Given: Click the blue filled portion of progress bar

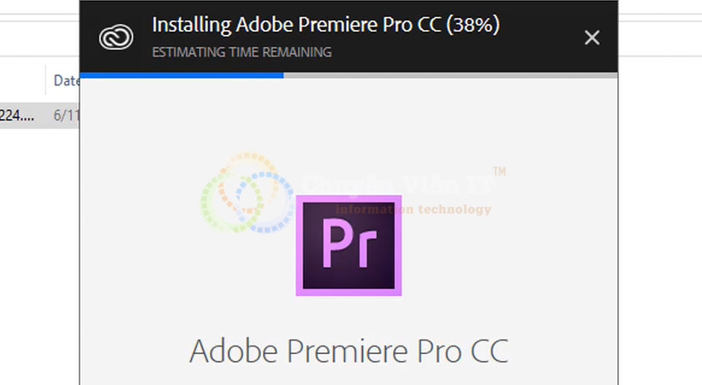Looking at the screenshot, I should 181,75.
